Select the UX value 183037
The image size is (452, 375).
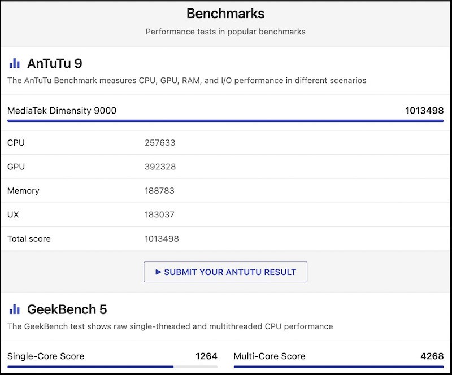159,215
